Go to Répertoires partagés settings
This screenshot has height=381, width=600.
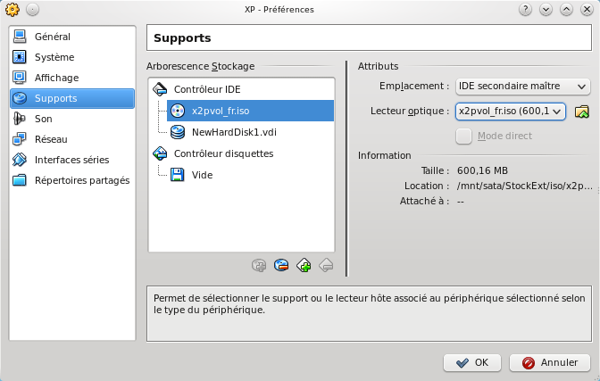pyautogui.click(x=81, y=180)
